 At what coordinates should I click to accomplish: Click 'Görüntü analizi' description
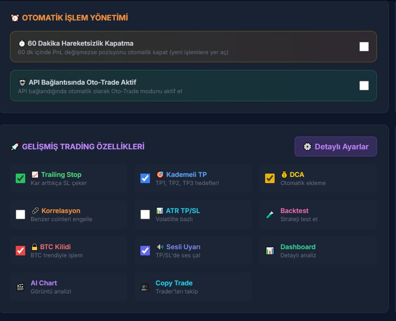tap(51, 292)
